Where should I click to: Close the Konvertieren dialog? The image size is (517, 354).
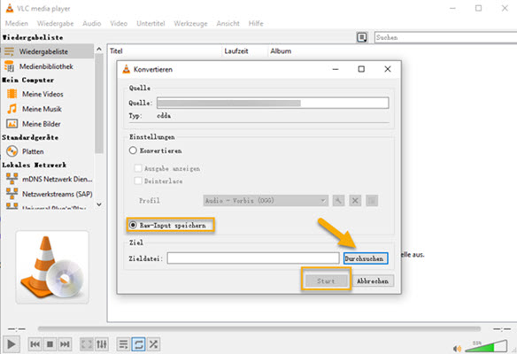(388, 69)
